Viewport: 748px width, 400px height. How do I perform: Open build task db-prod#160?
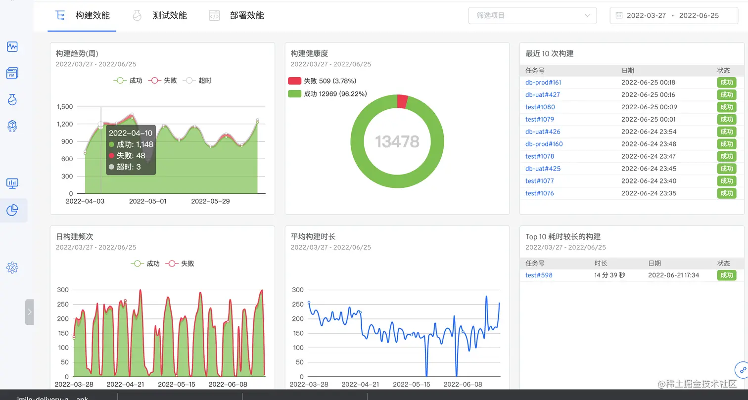tap(544, 144)
